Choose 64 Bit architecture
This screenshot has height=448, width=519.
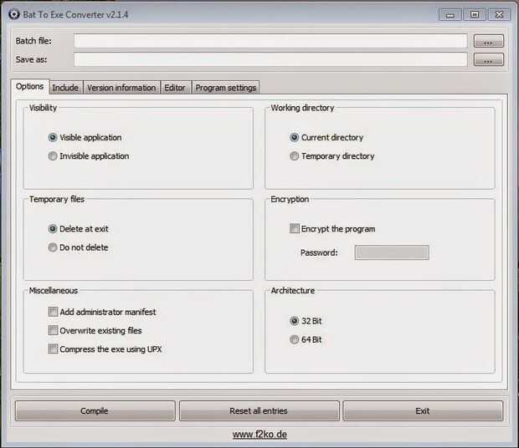306,339
